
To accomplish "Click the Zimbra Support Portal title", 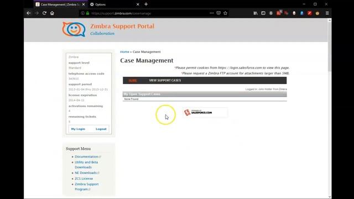I will pos(122,26).
